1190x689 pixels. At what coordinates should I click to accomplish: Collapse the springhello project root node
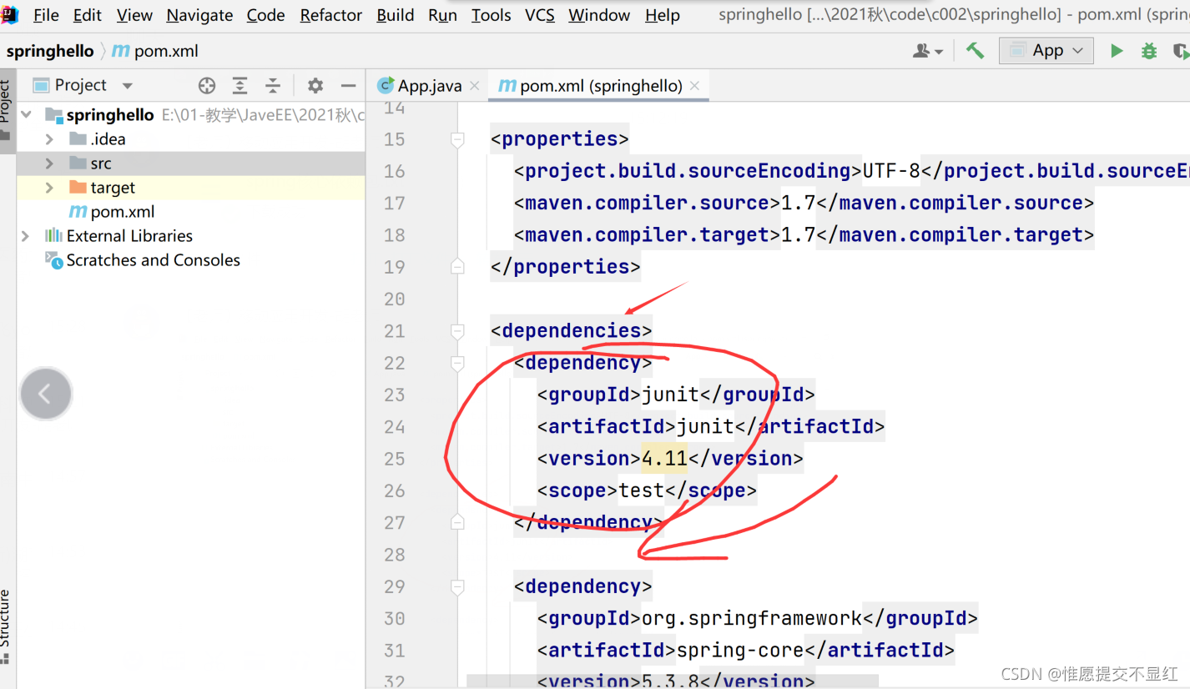click(x=26, y=114)
